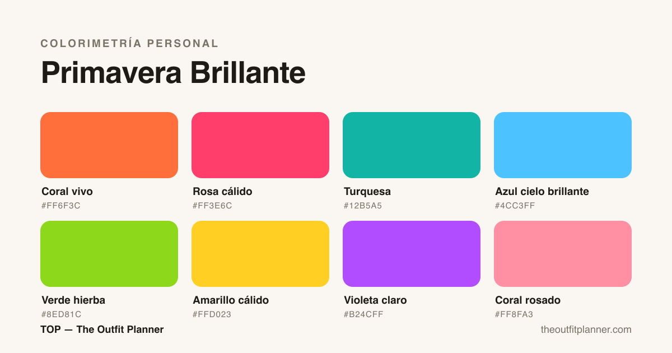Click the Coral vivo orange swatch

pos(109,145)
